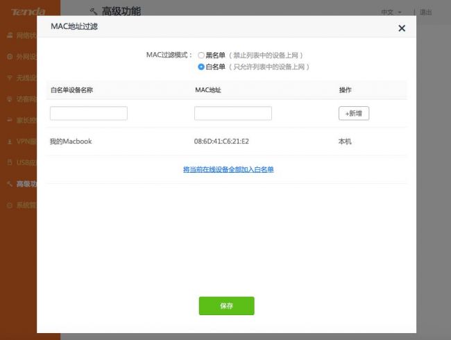Image resolution: width=451 pixels, height=340 pixels.
Task: Click the USB应用 sidebar icon
Action: 10,162
